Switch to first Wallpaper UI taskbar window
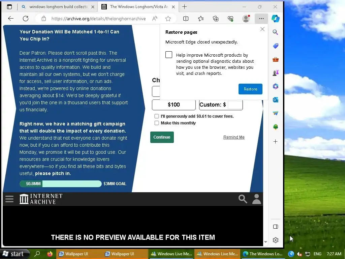 click(79, 254)
